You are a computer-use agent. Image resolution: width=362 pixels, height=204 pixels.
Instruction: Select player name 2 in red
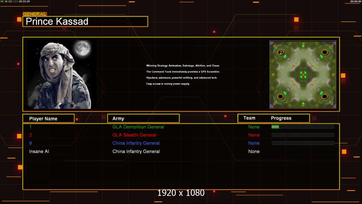[30, 135]
